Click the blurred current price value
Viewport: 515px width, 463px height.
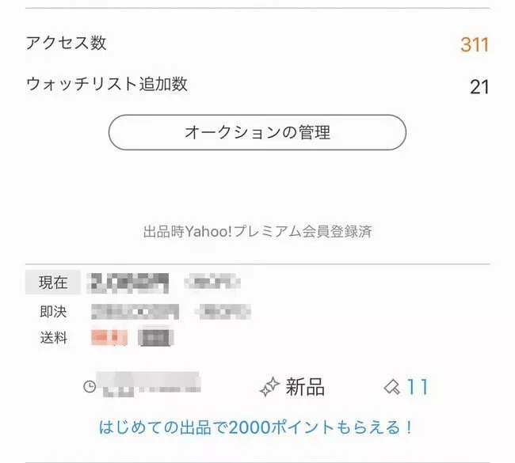(x=129, y=283)
